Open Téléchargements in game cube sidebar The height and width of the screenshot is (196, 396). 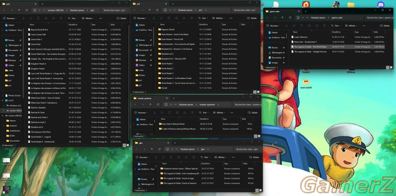coord(275,52)
